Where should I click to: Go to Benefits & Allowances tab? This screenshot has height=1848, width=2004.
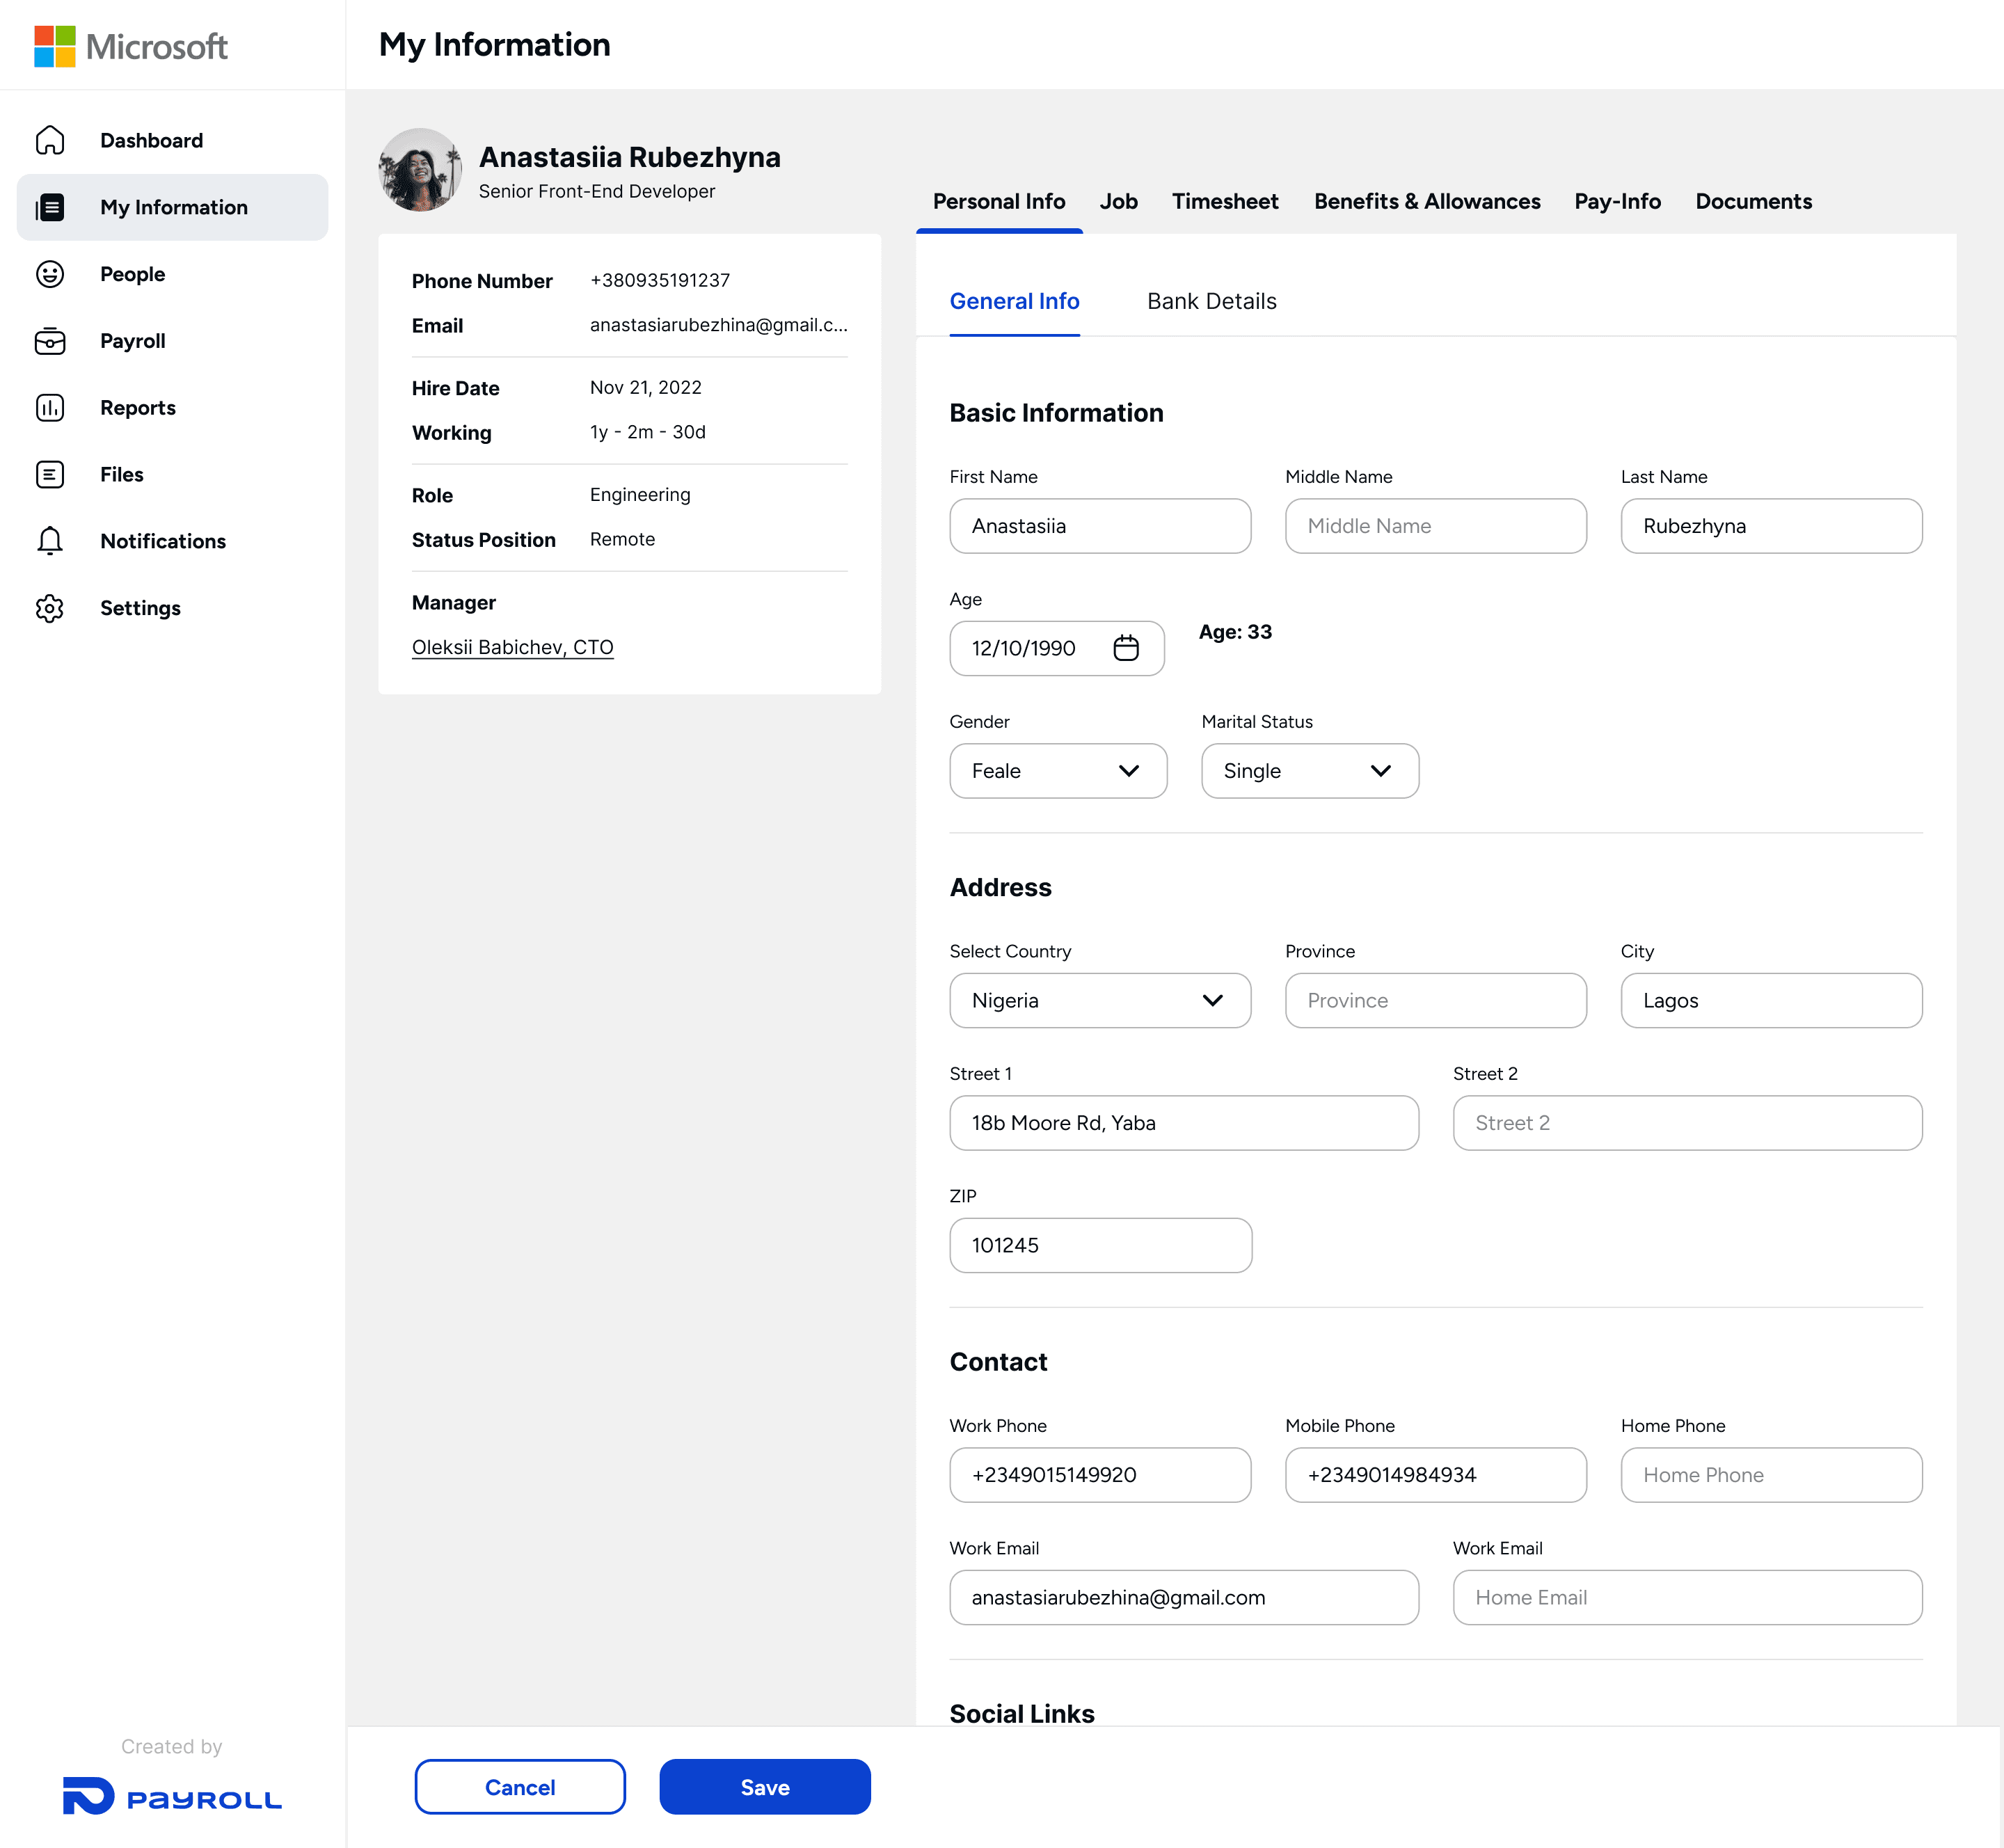(x=1427, y=201)
